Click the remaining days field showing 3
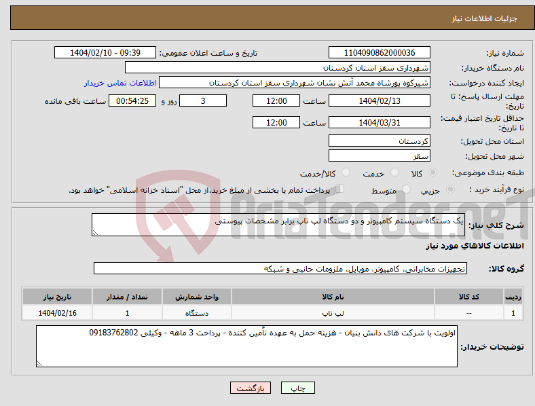The width and height of the screenshot is (535, 406). [x=203, y=100]
